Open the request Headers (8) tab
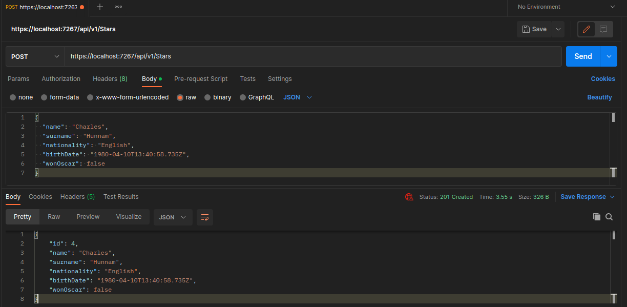This screenshot has height=307, width=627. click(x=110, y=79)
